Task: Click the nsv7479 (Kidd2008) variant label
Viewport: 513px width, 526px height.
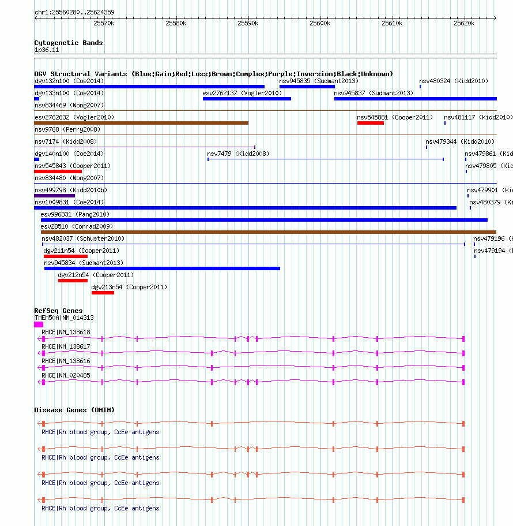Action: click(x=238, y=154)
